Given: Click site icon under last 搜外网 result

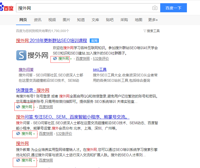Looking at the screenshot, I should coord(18,160).
